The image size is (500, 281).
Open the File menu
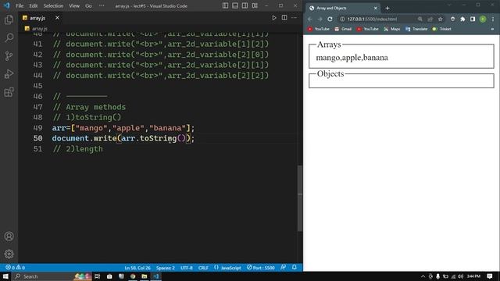[x=20, y=5]
